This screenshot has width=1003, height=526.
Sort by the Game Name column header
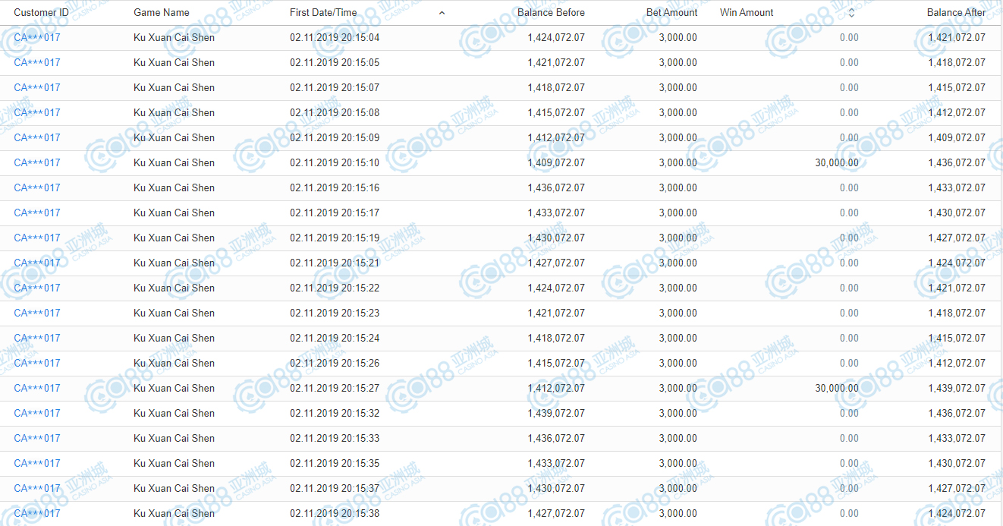pyautogui.click(x=162, y=12)
